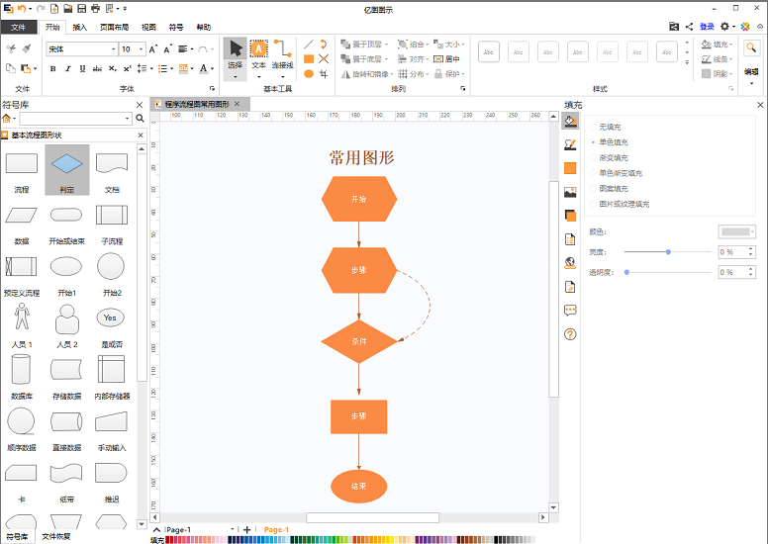Open the File menu tab

[x=19, y=27]
